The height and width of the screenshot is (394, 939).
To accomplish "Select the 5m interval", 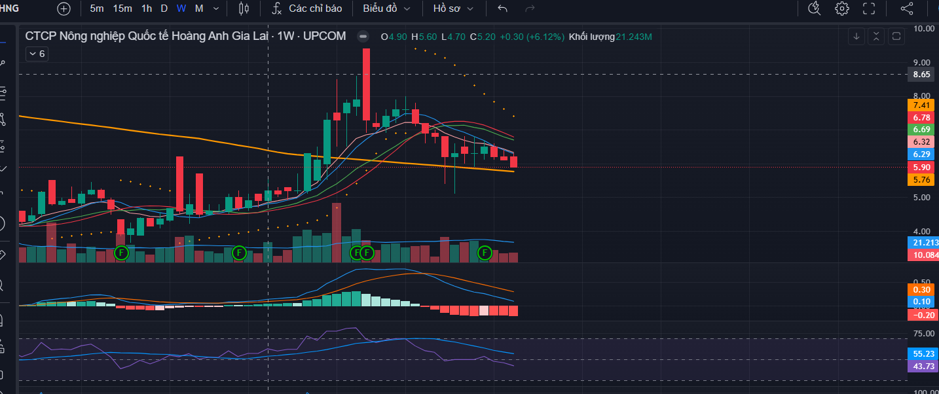I will click(x=97, y=9).
